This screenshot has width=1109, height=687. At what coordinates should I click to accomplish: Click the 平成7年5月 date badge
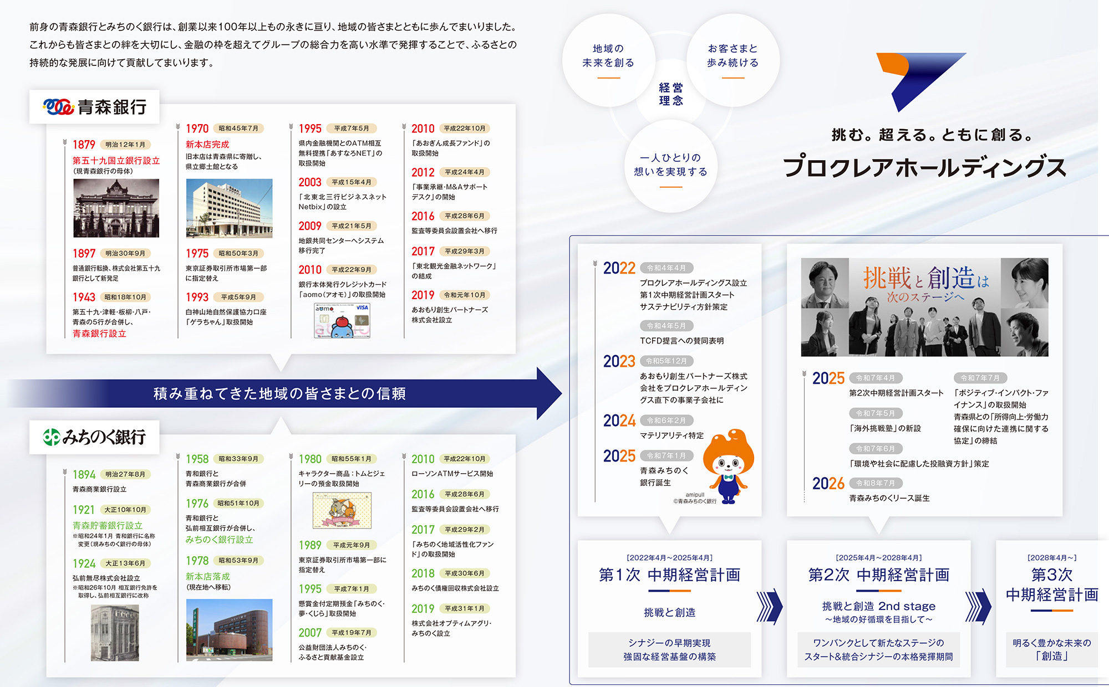click(352, 129)
